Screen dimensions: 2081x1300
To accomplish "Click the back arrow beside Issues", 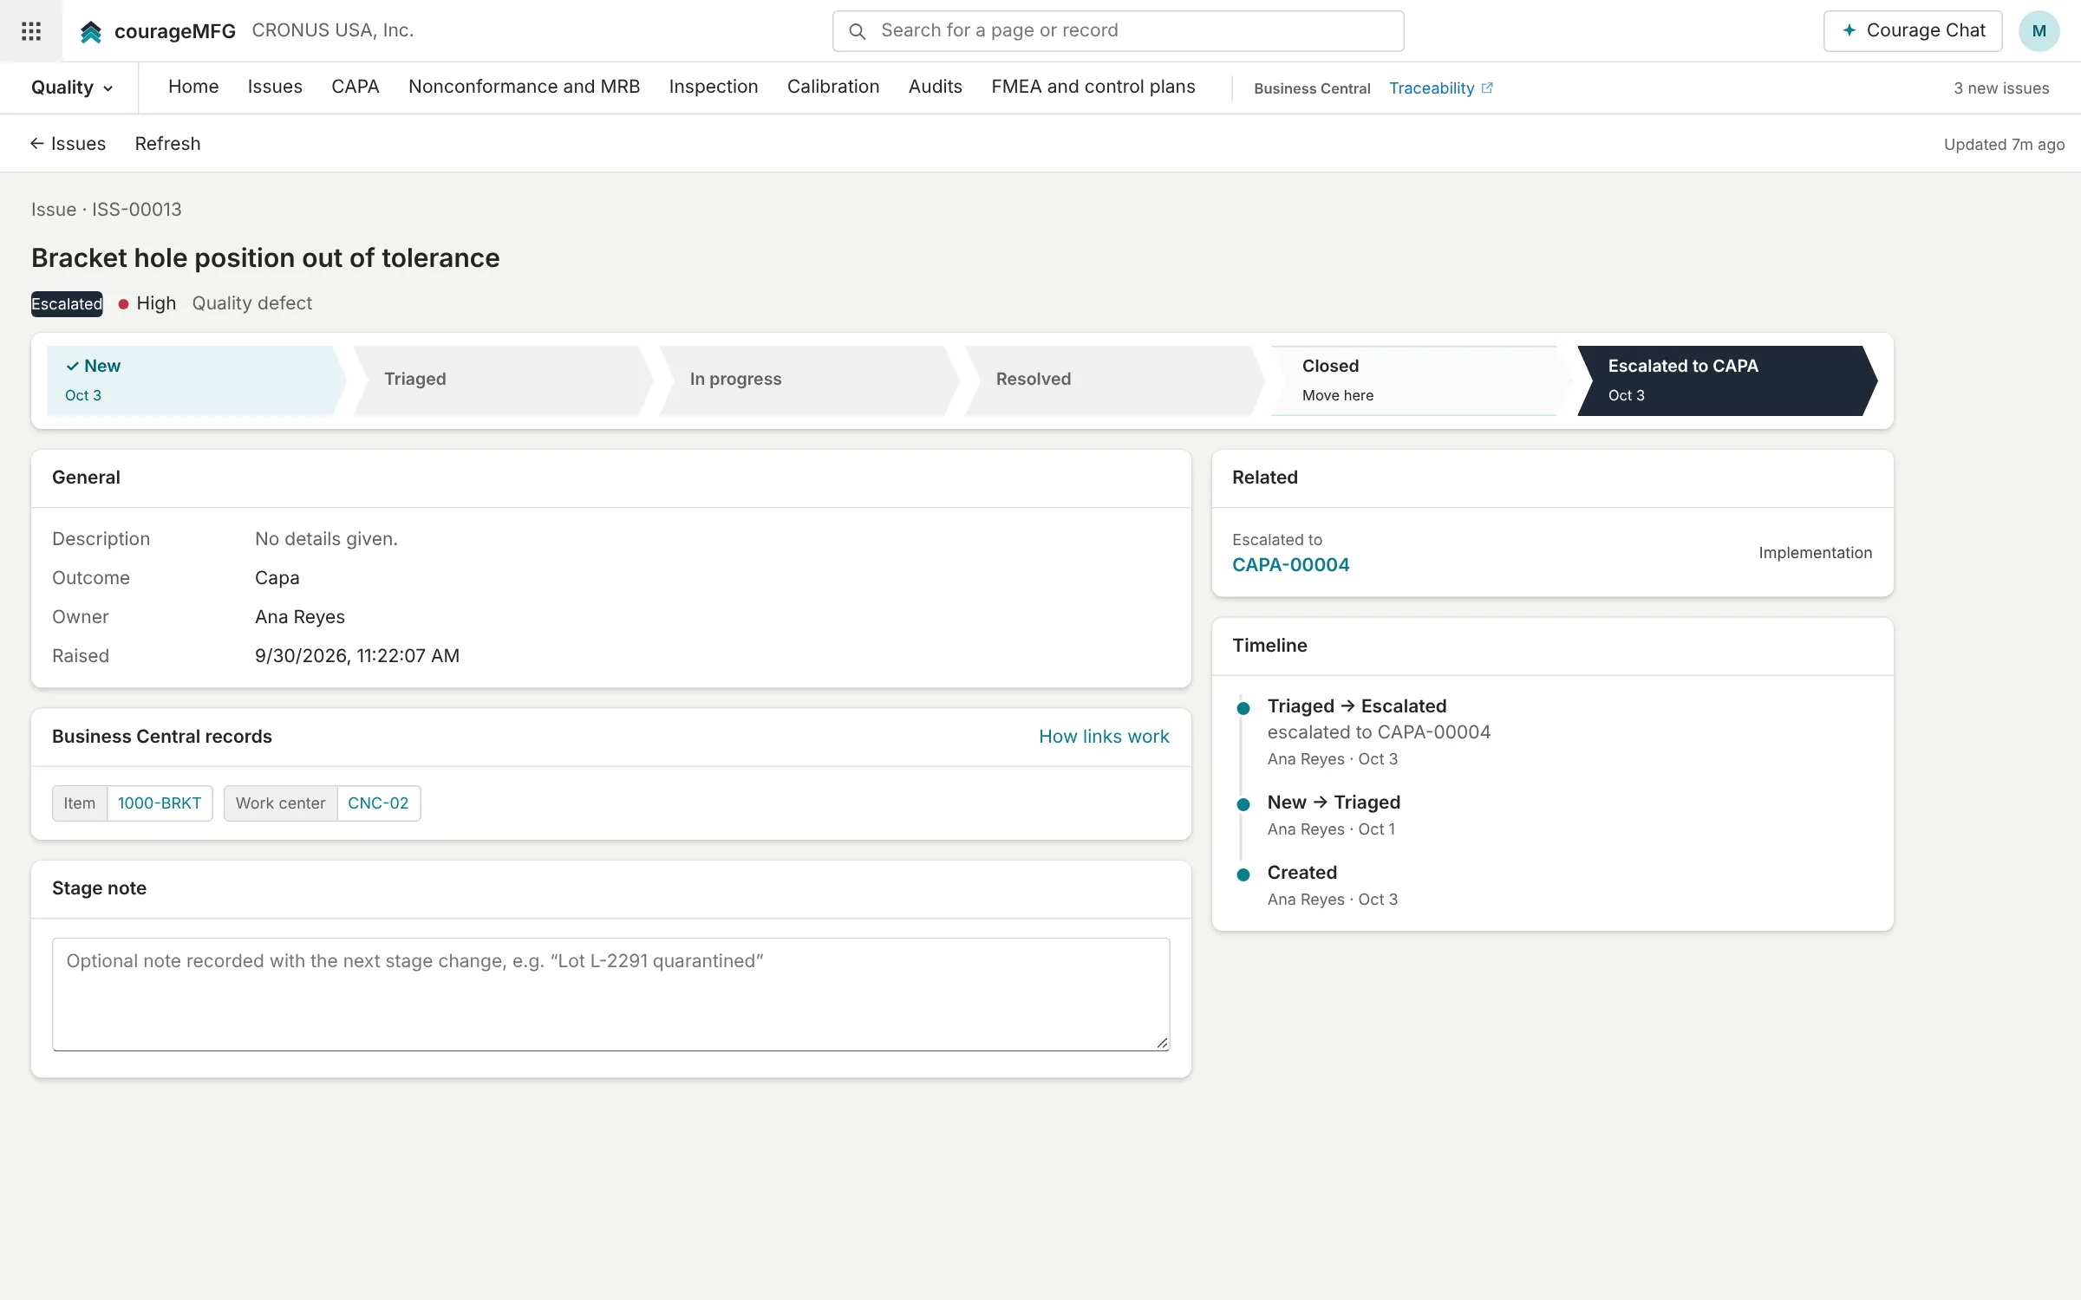I will pyautogui.click(x=37, y=143).
